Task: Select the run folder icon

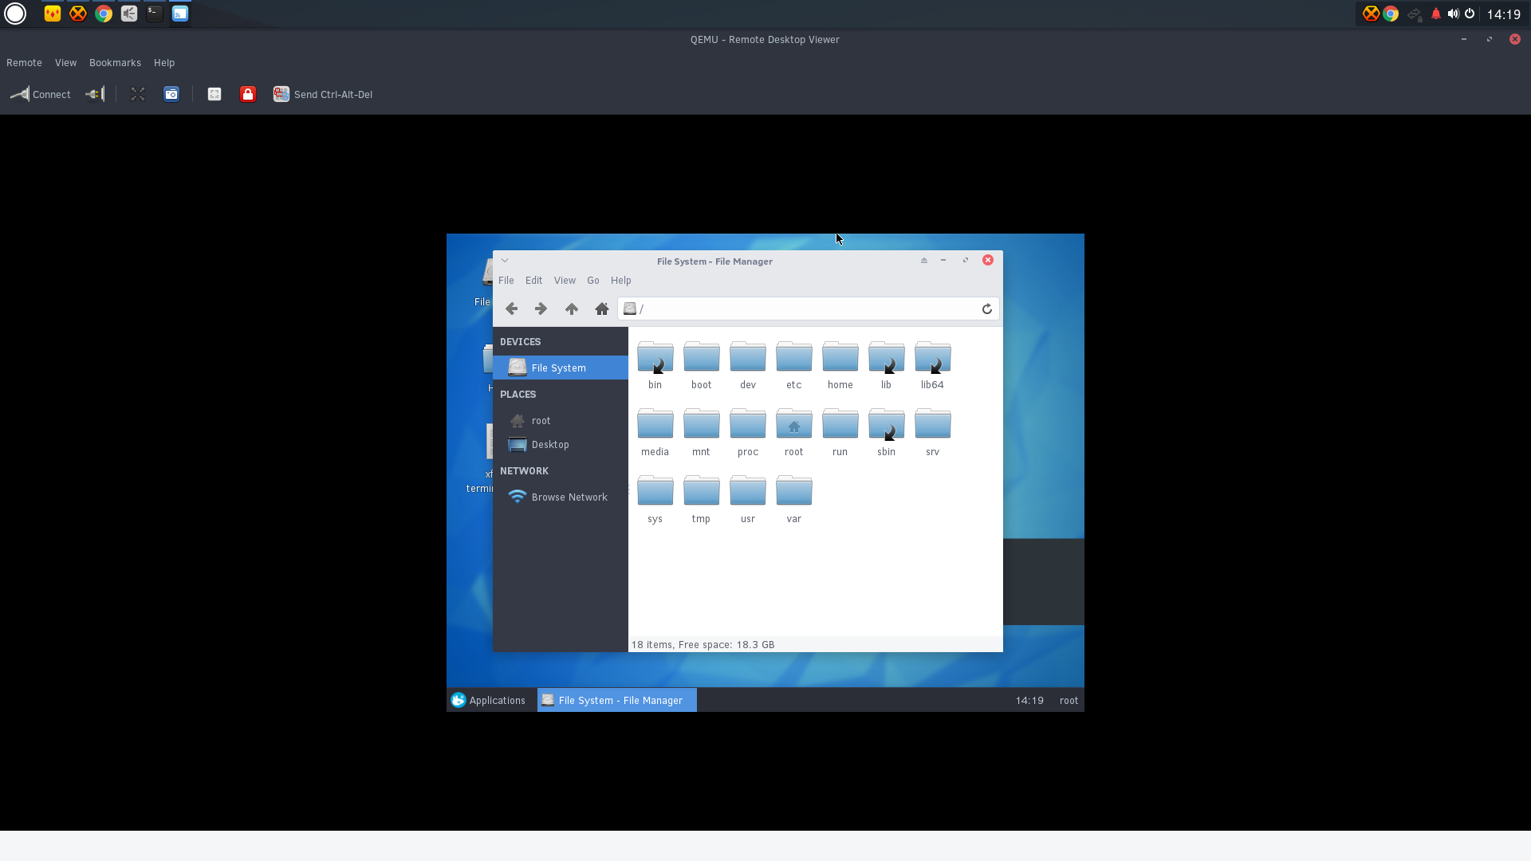Action: coord(840,424)
